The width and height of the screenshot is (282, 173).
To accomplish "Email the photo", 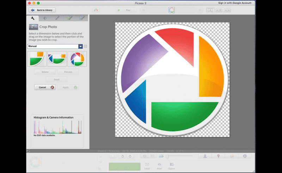I will (x=147, y=166).
